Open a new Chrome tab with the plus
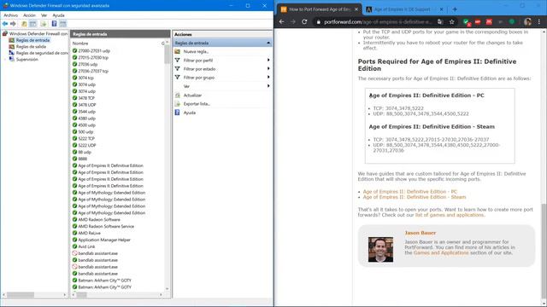 [455, 9]
